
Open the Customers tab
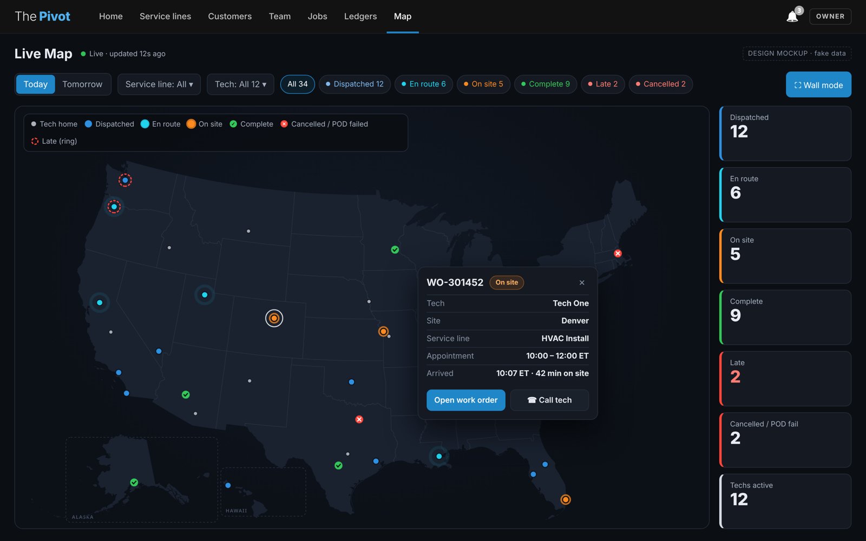click(230, 16)
